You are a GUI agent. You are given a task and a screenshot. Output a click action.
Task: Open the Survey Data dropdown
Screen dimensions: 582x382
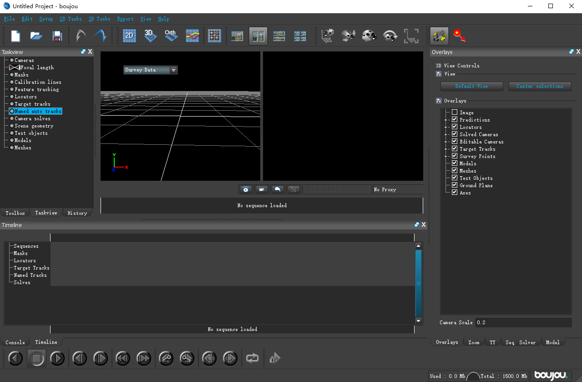pyautogui.click(x=151, y=70)
